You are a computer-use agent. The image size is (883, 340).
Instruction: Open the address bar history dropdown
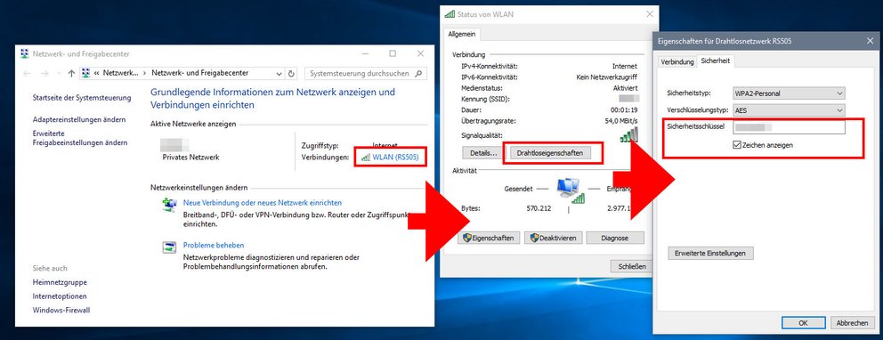click(279, 74)
